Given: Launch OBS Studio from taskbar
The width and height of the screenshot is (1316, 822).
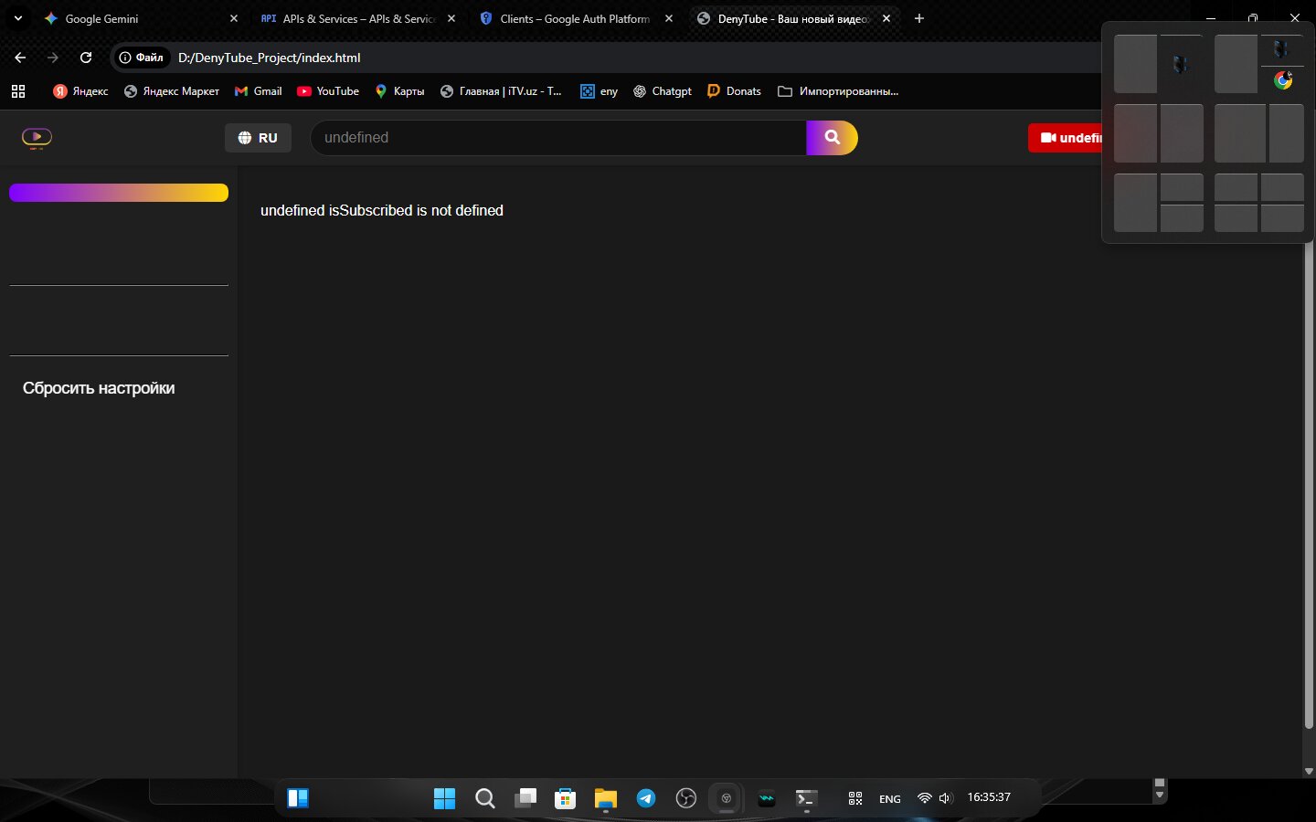Looking at the screenshot, I should (685, 798).
